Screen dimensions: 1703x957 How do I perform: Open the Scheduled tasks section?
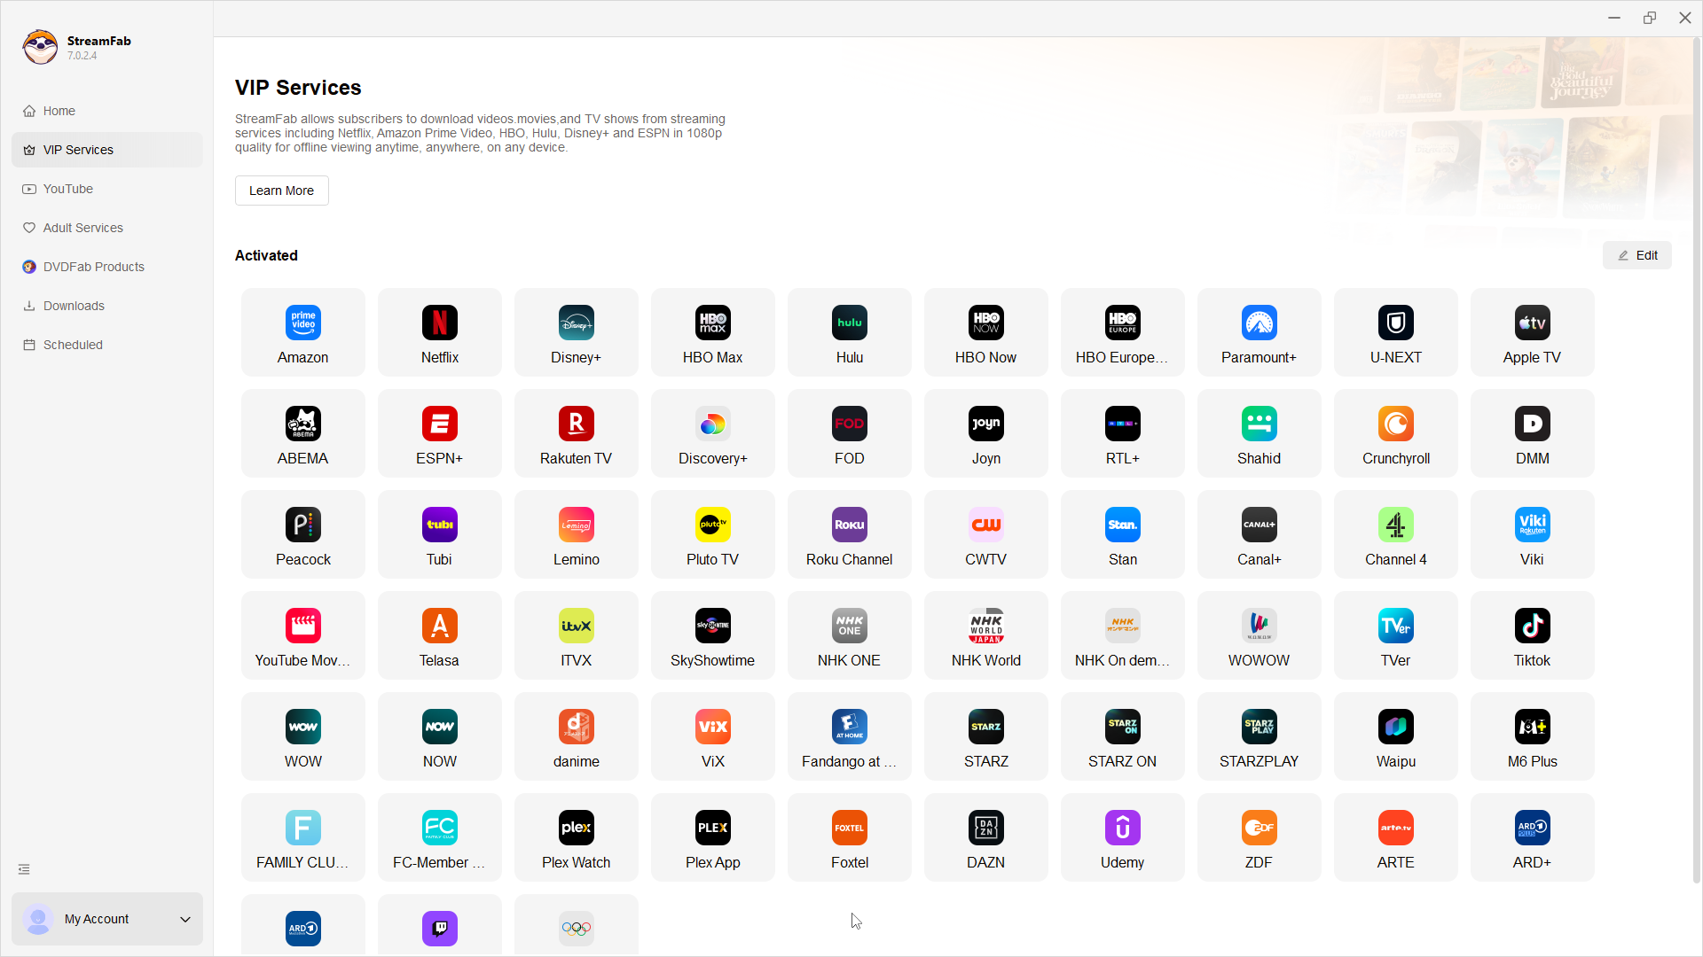[x=107, y=345]
